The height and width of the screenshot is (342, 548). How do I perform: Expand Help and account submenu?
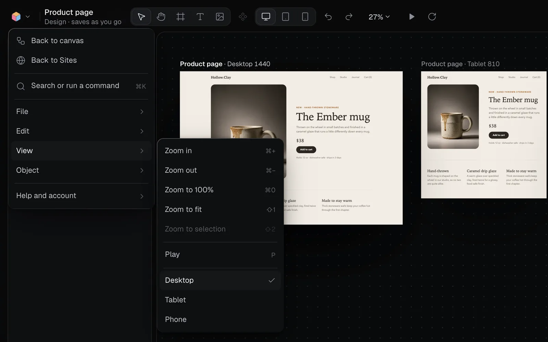click(x=81, y=196)
